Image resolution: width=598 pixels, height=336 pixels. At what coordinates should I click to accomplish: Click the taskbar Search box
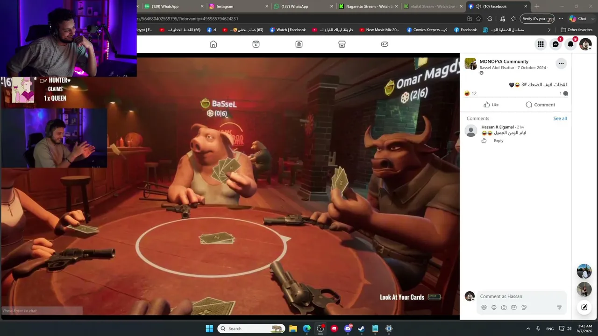pos(251,329)
